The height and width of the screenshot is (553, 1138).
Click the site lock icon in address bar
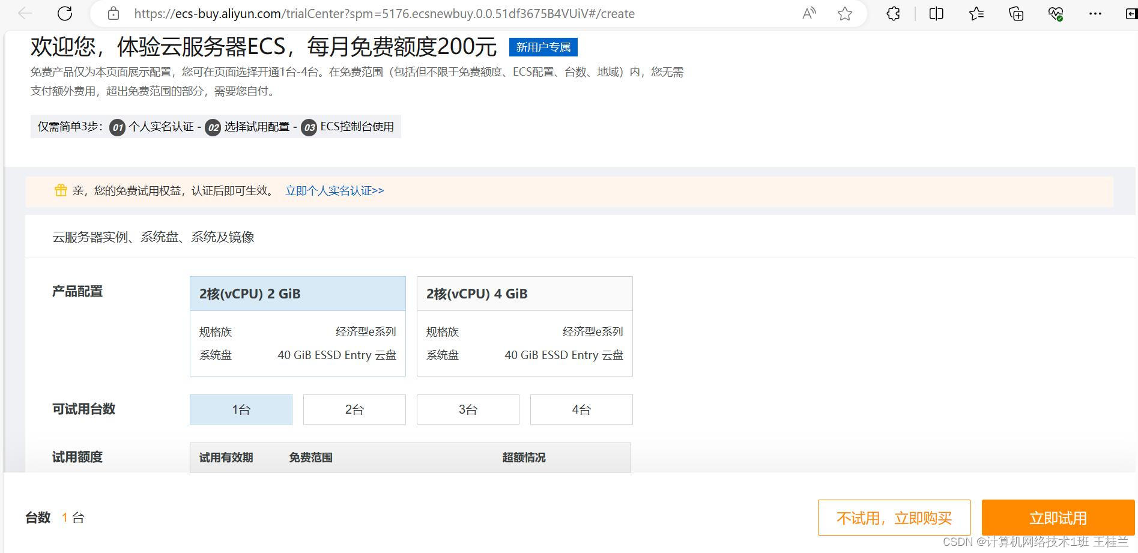tap(113, 13)
